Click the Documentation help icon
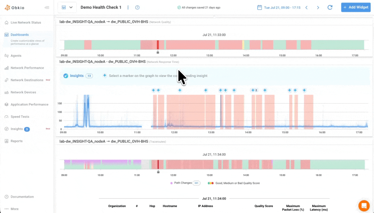Viewport: 374px width, 213px height. tap(7, 197)
